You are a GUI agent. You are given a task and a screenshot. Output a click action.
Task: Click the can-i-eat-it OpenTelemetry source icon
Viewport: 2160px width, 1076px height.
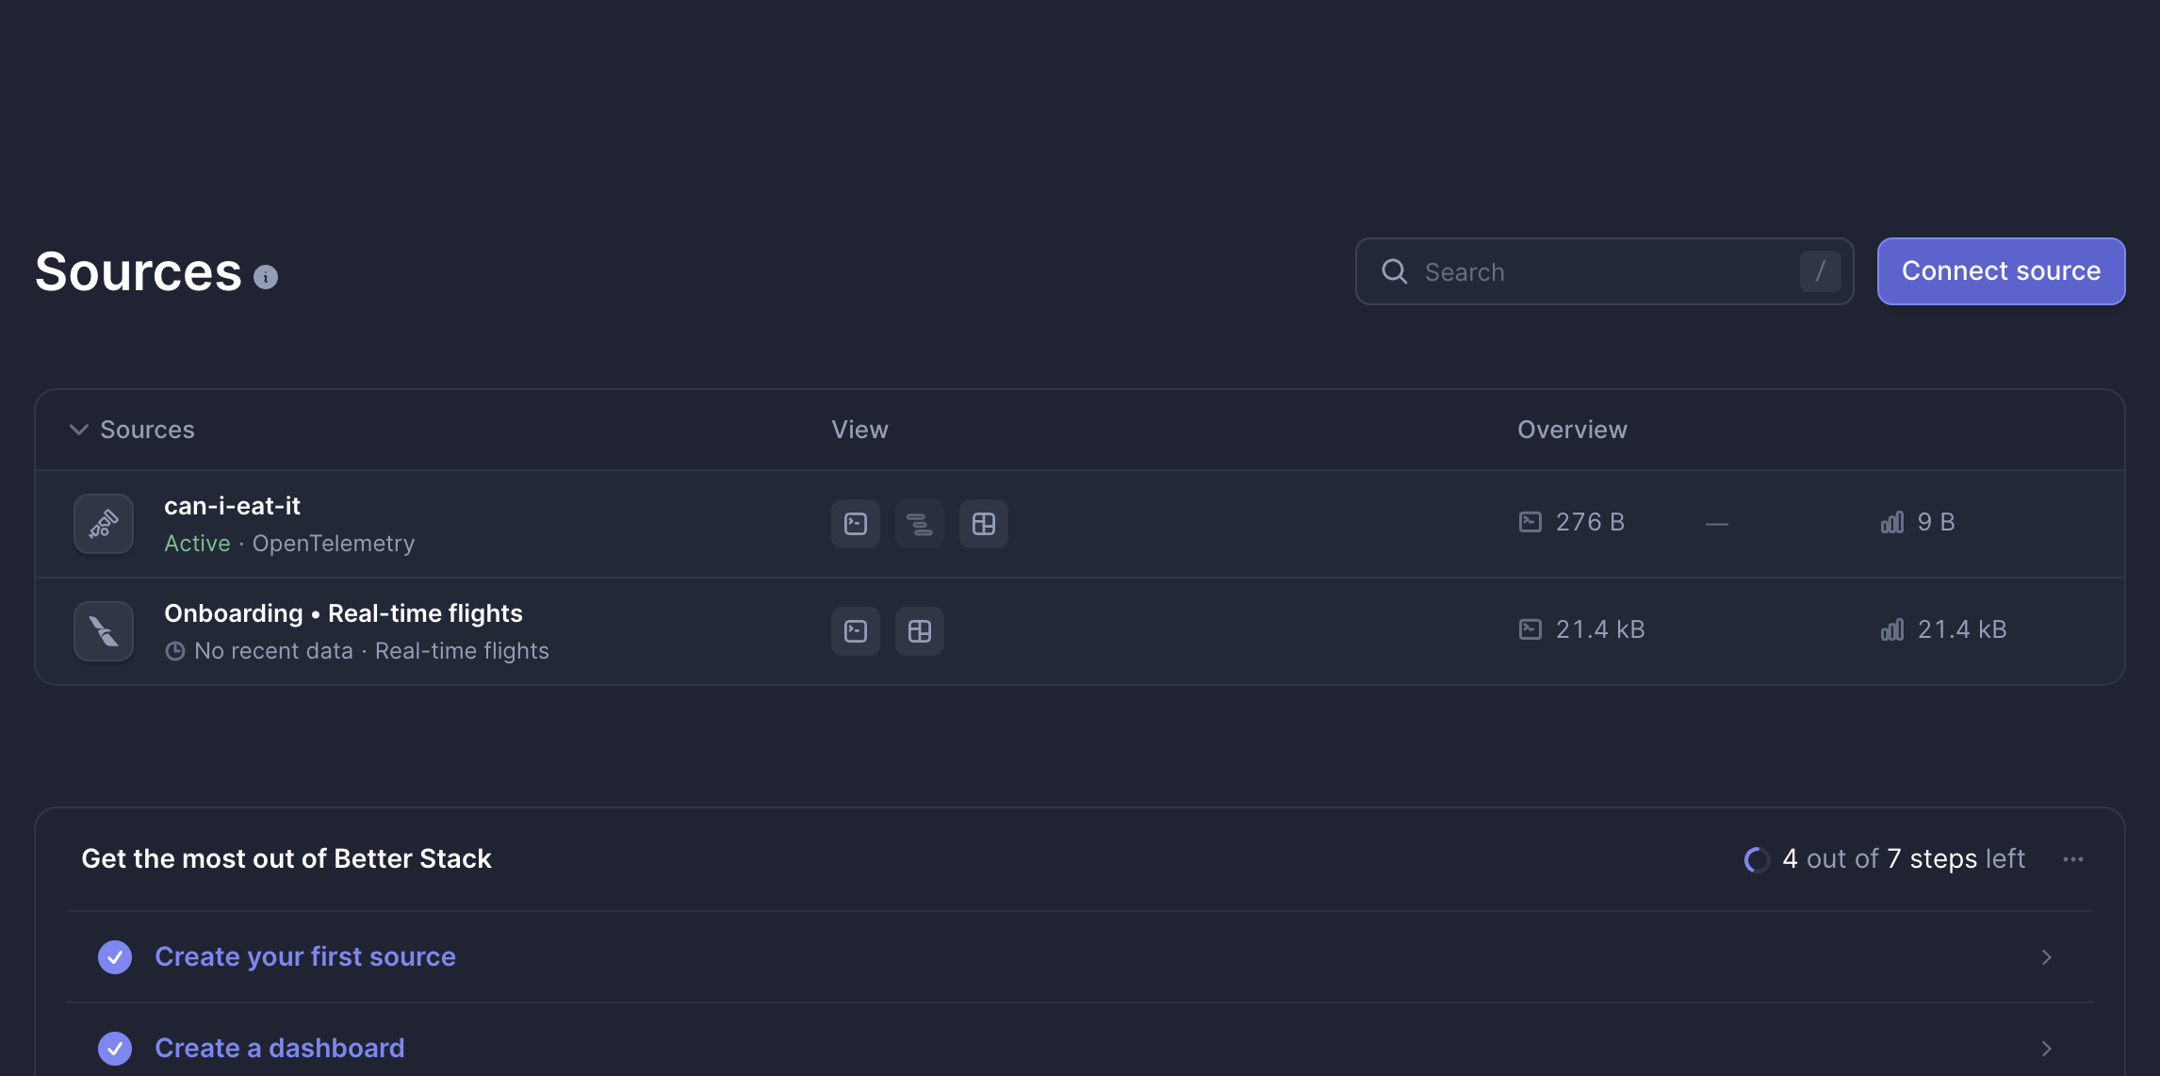[104, 524]
